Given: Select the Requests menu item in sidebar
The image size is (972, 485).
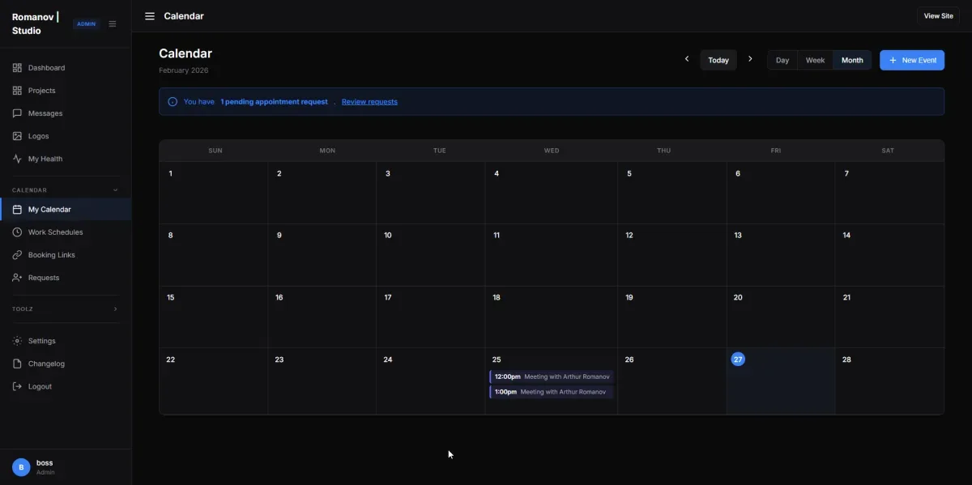Looking at the screenshot, I should click(44, 278).
